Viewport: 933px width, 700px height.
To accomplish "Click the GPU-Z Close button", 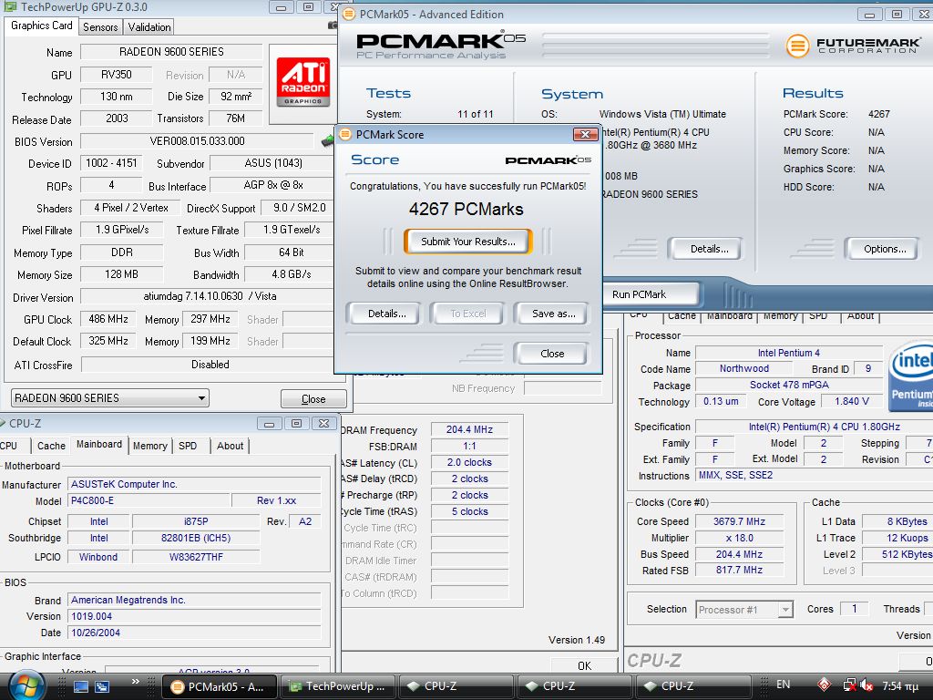I will (x=313, y=399).
